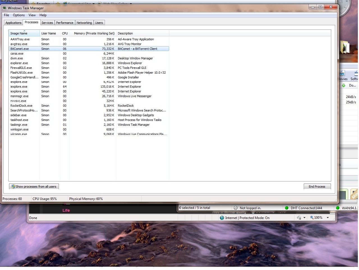The image size is (359, 270).
Task: Open the Help menu
Action: click(x=43, y=15)
